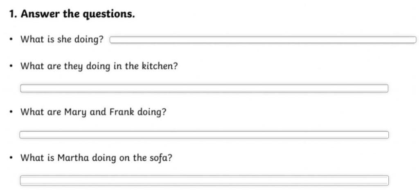Click the bullet before the Martha question
Viewport: 419px width, 193px height.
11,158
